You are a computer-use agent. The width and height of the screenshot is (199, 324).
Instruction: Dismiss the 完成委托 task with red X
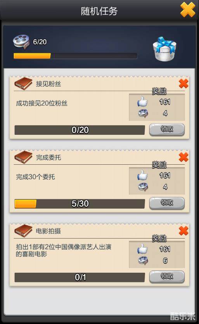[x=183, y=157]
